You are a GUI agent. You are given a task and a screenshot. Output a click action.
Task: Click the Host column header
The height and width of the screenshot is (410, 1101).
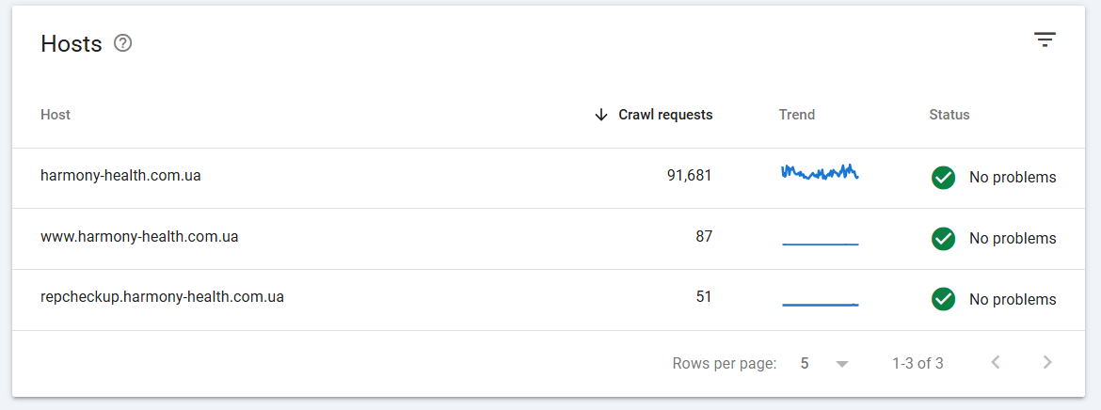(x=56, y=115)
